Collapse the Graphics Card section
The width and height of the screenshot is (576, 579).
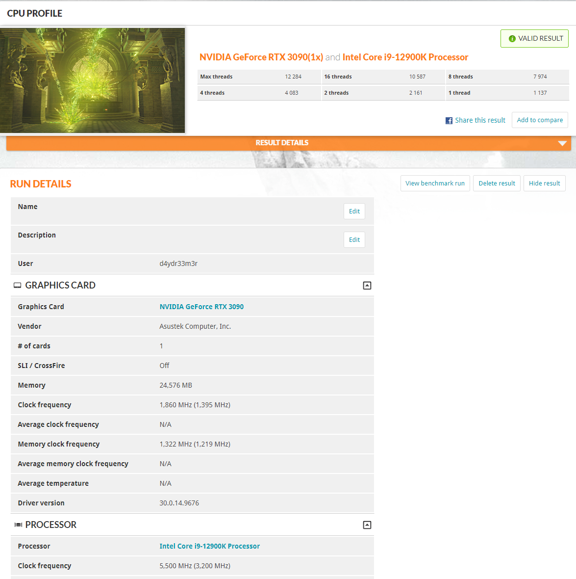[x=367, y=286]
